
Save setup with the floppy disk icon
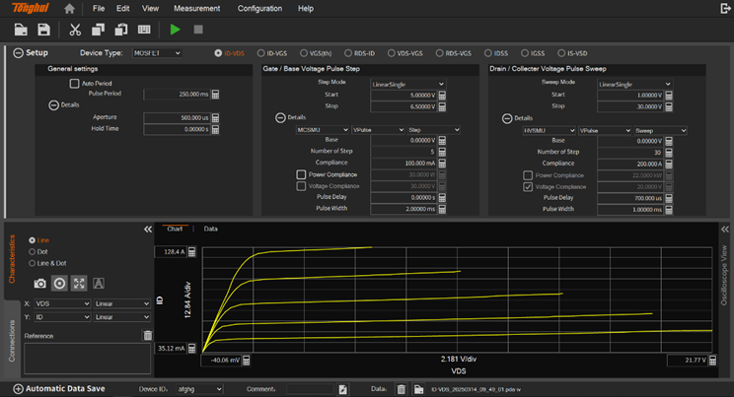(44, 30)
